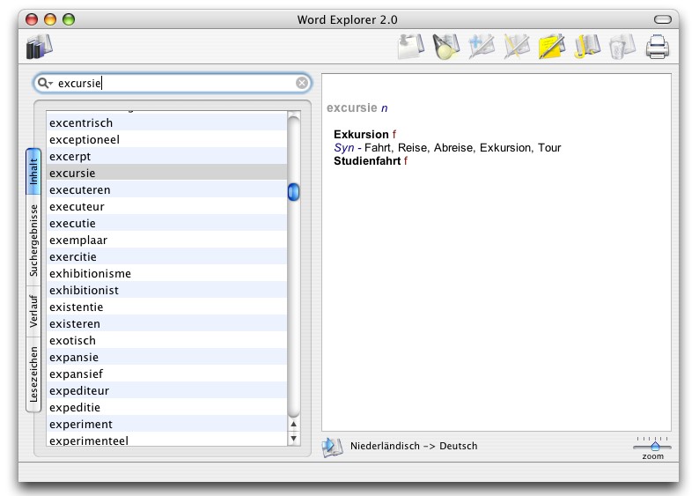This screenshot has width=699, height=496.
Task: Select the word expeditie
Action: tap(166, 407)
